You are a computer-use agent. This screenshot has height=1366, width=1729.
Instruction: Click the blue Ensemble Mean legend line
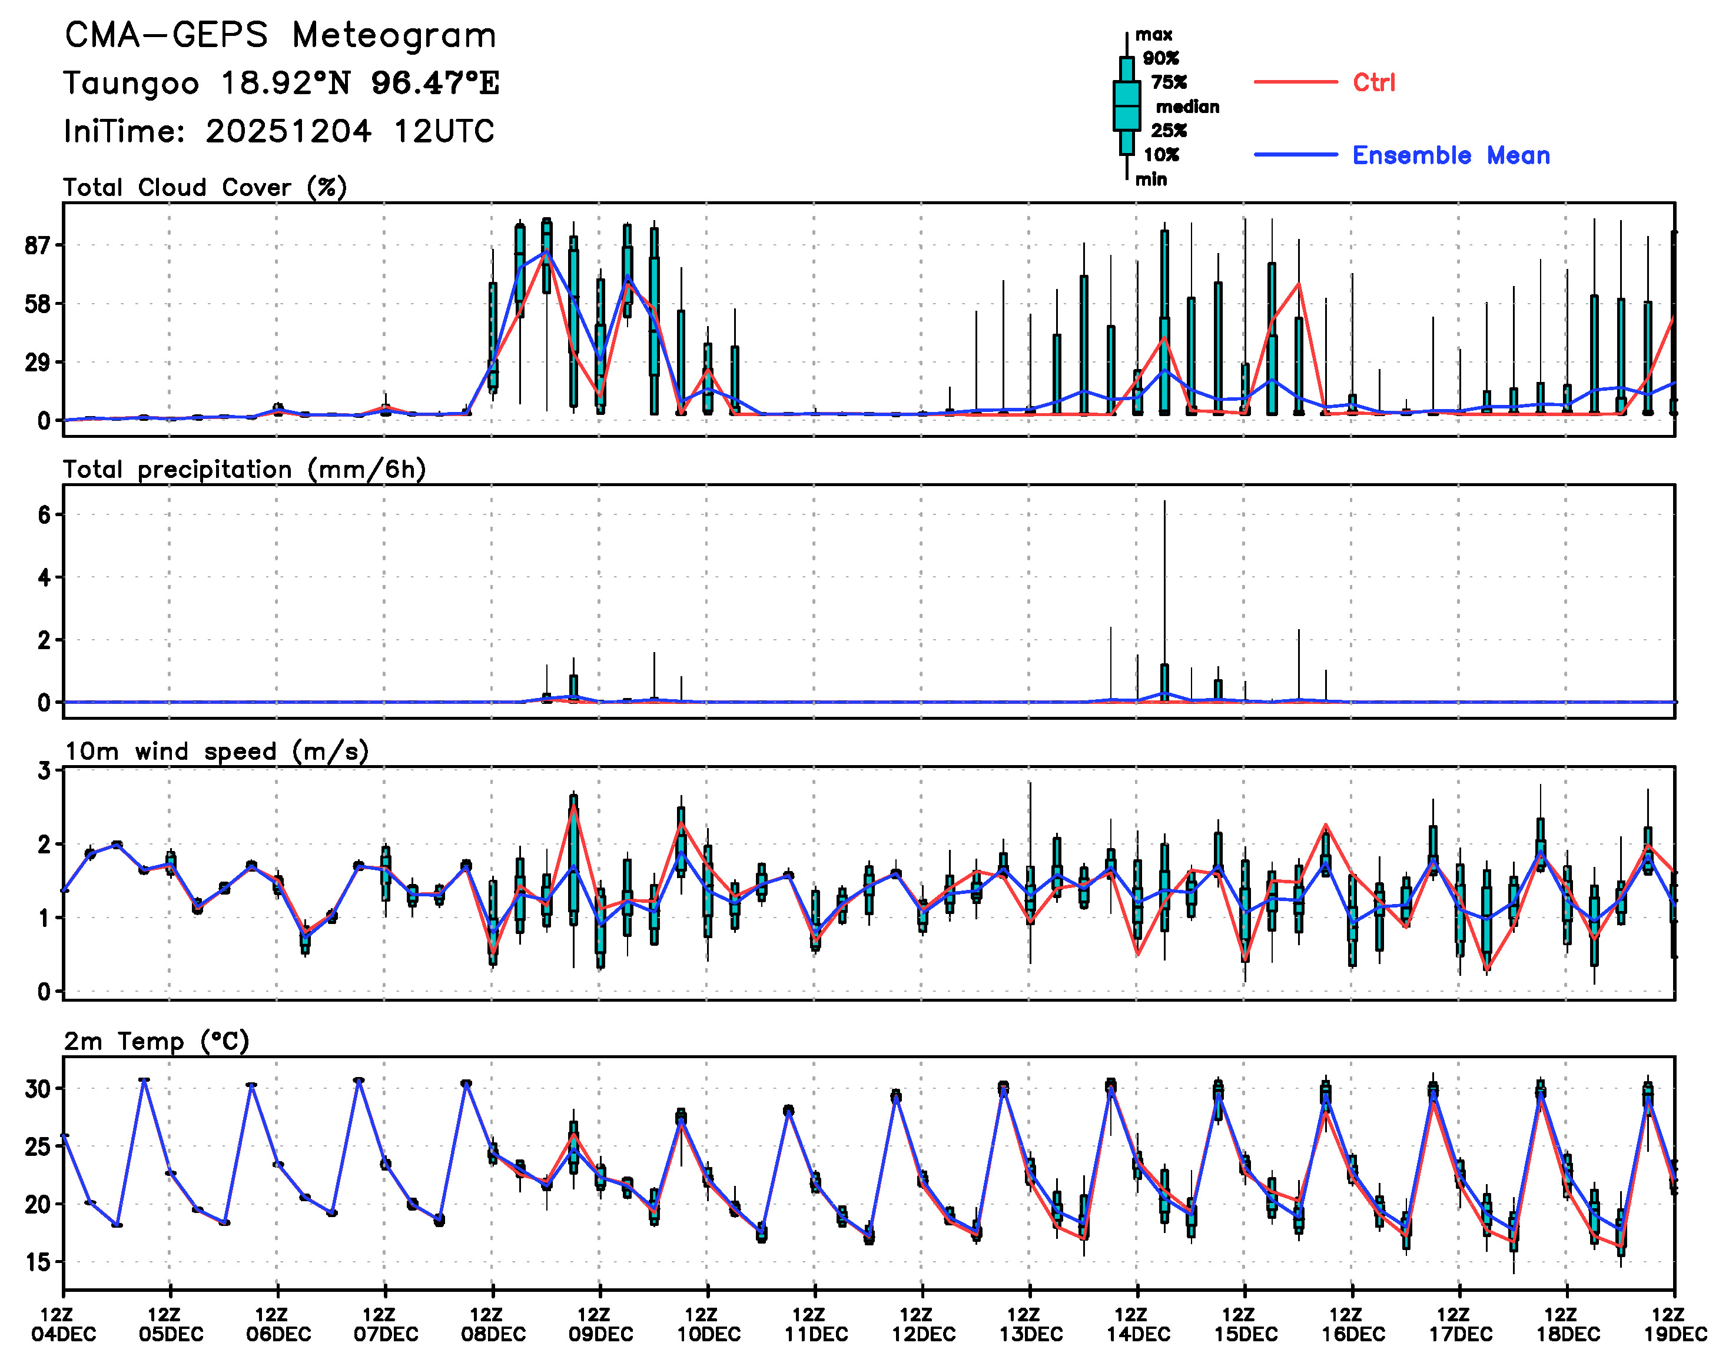tap(1295, 155)
